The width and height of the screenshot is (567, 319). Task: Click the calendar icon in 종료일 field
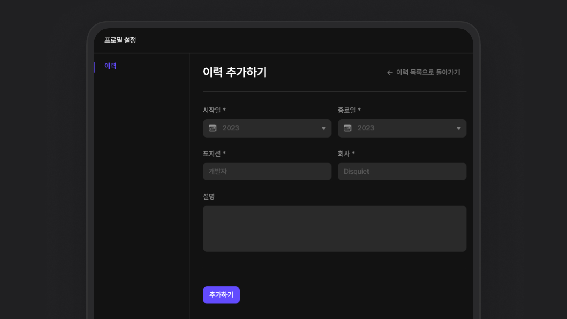click(x=348, y=128)
